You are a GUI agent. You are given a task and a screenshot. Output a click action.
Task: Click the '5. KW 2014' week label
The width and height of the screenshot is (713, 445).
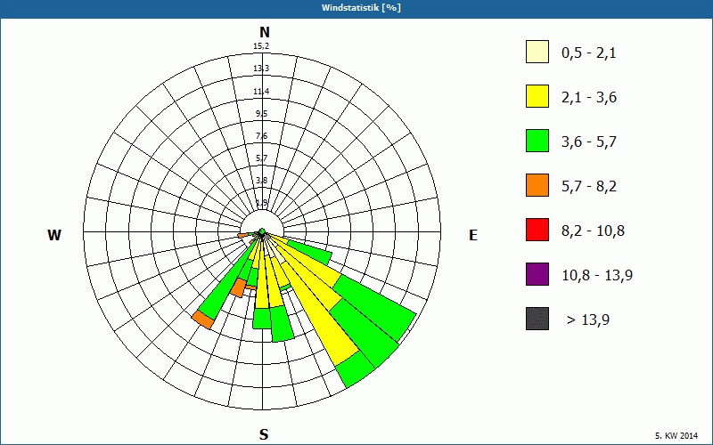pos(676,436)
